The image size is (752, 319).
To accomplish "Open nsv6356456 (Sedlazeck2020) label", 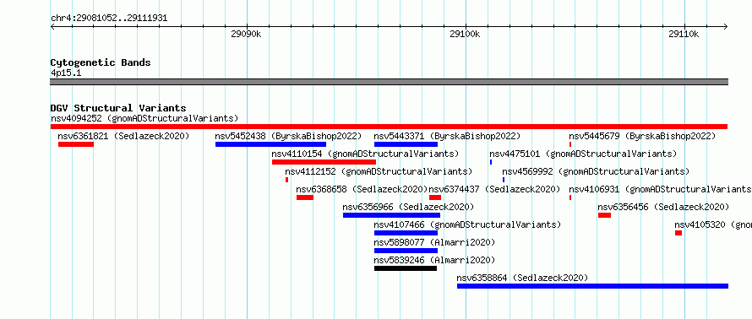I will [x=663, y=207].
